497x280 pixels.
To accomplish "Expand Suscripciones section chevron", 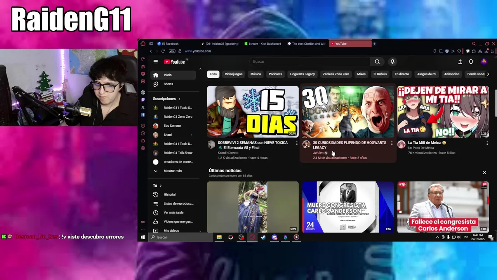I will (179, 99).
